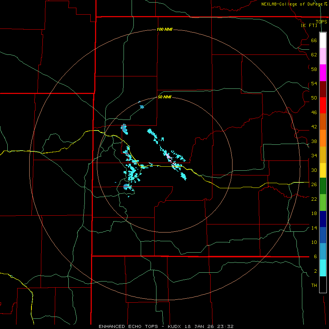The image size is (329, 329).
Task: Click the '18' legend value
Action: (x=314, y=213)
